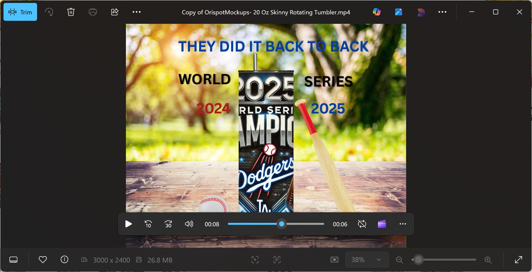Open playback bar more options ellipsis
Image resolution: width=532 pixels, height=272 pixels.
[x=403, y=224]
